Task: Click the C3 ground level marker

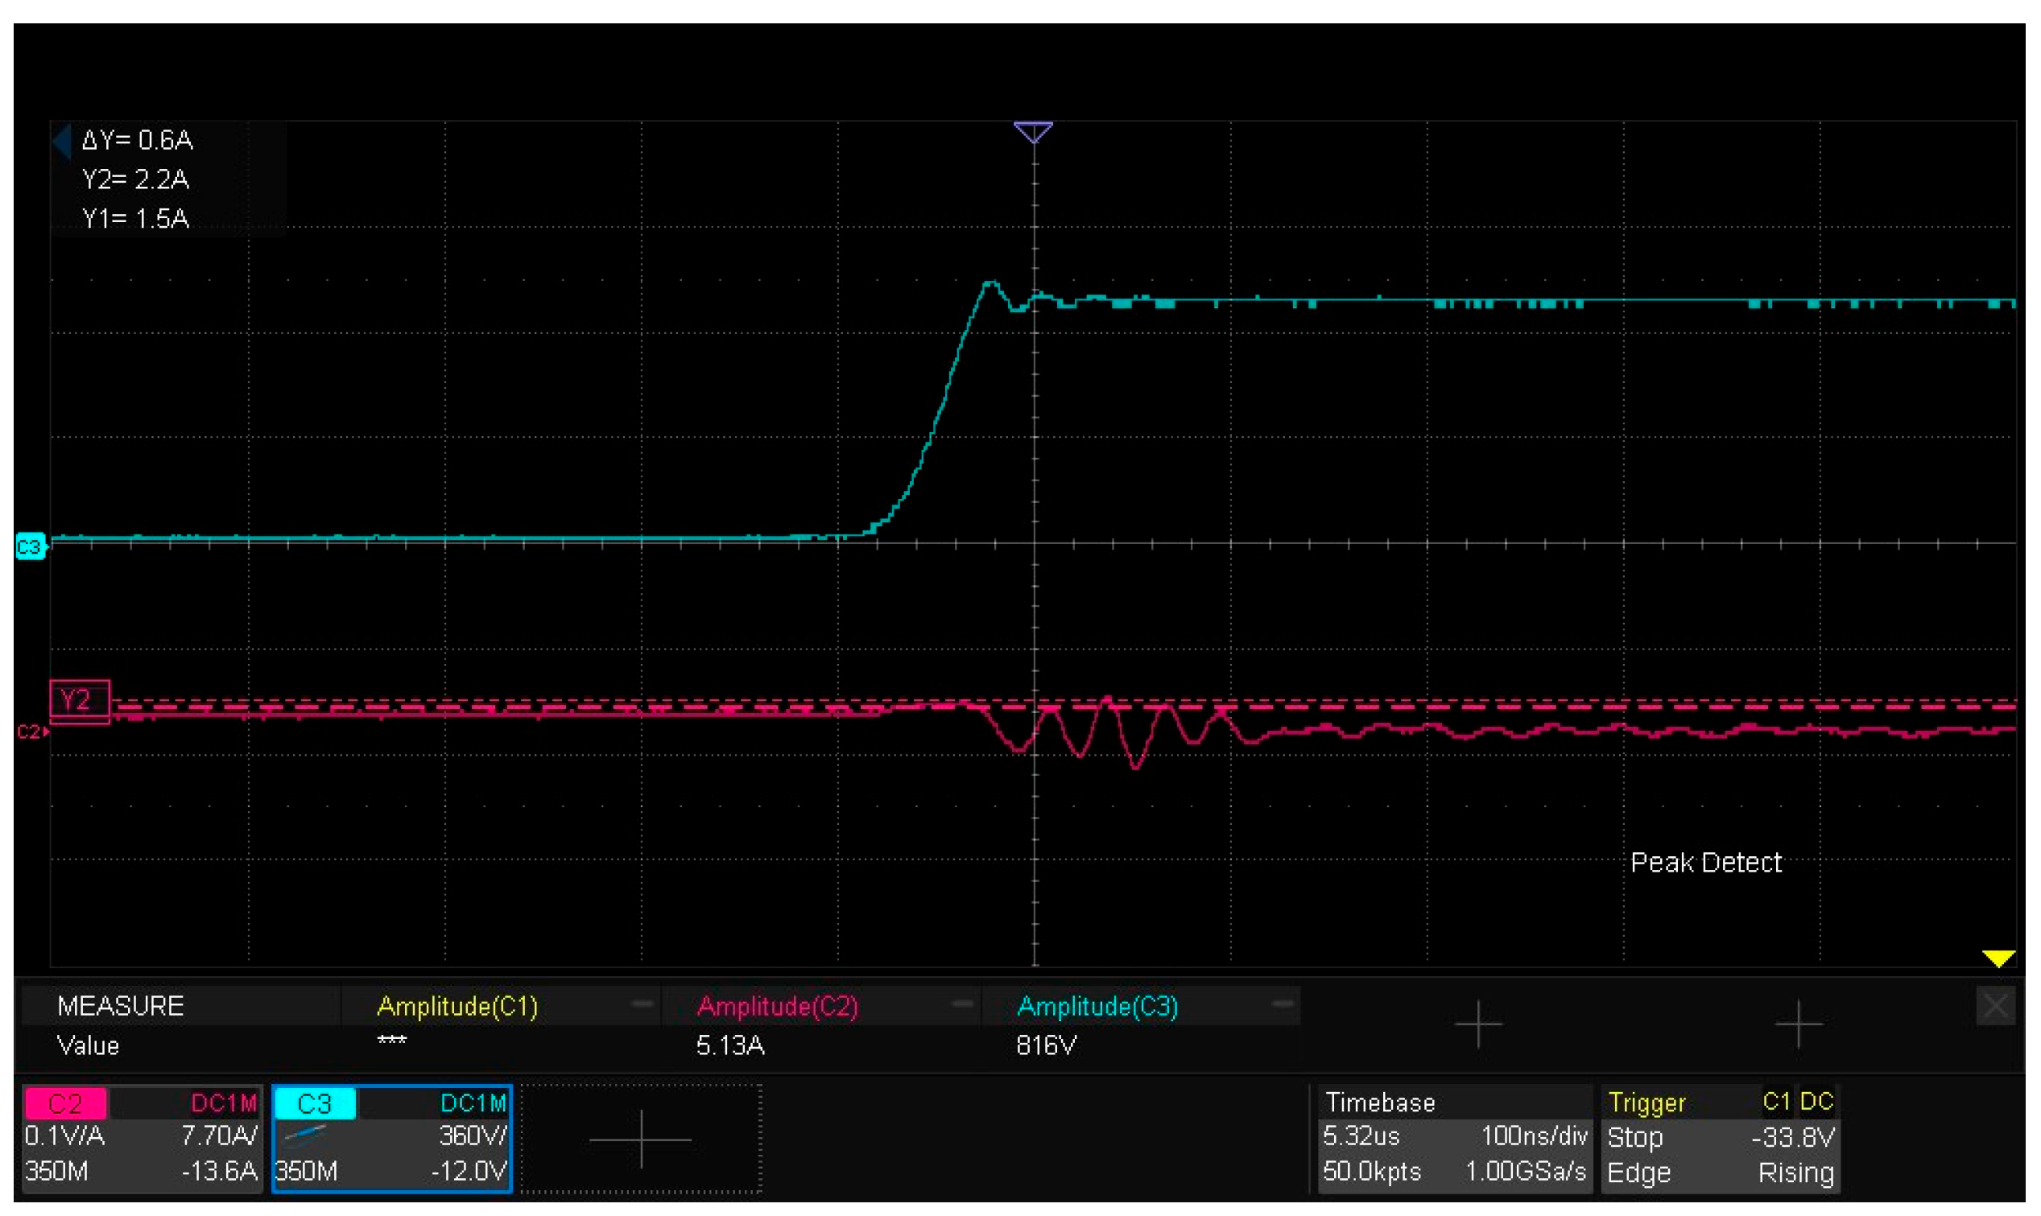Action: click(30, 546)
